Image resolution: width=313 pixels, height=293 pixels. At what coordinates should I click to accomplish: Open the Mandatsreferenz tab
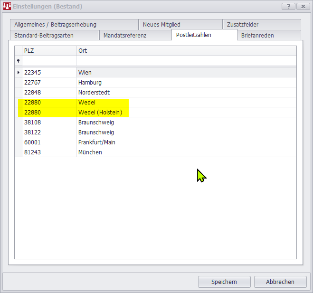(125, 36)
